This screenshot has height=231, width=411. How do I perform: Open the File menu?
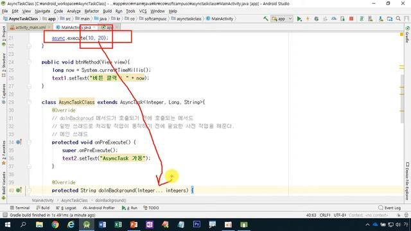pos(4,11)
